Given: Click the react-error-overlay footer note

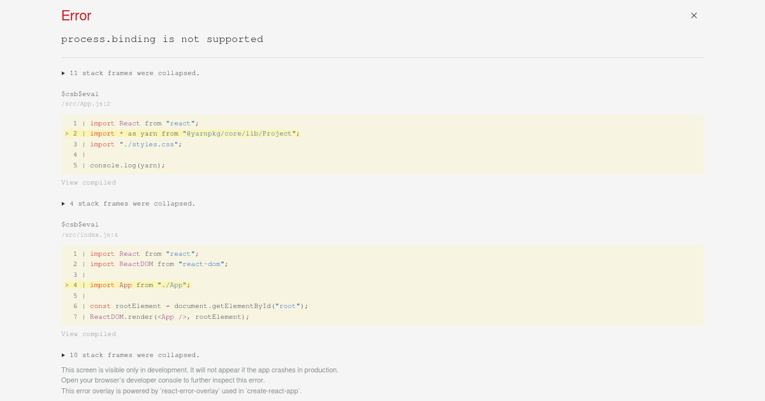Looking at the screenshot, I should (181, 391).
